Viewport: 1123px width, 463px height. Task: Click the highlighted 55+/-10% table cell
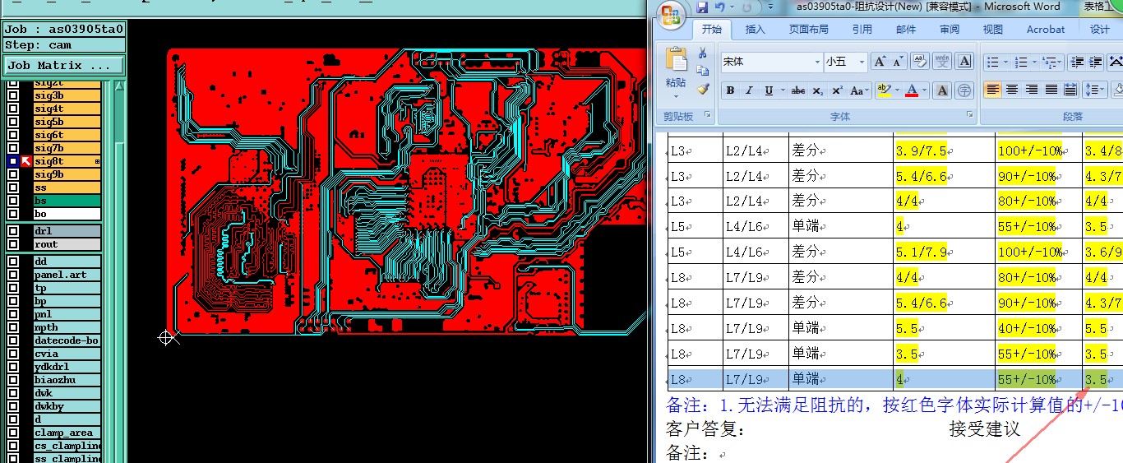pyautogui.click(x=1038, y=379)
